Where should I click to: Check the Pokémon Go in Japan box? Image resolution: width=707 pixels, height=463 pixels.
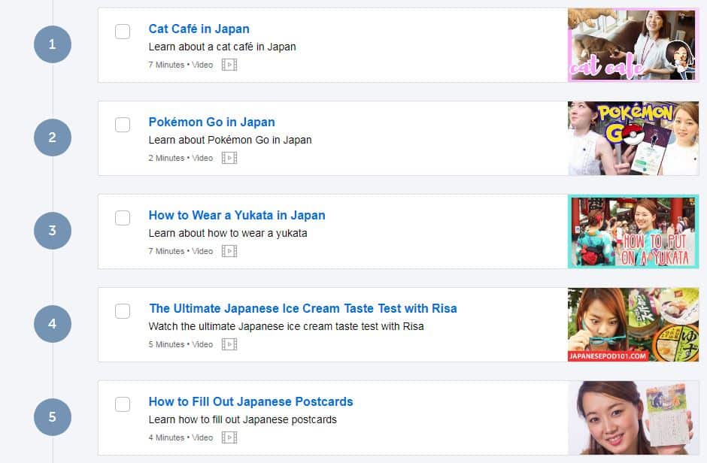pos(123,124)
